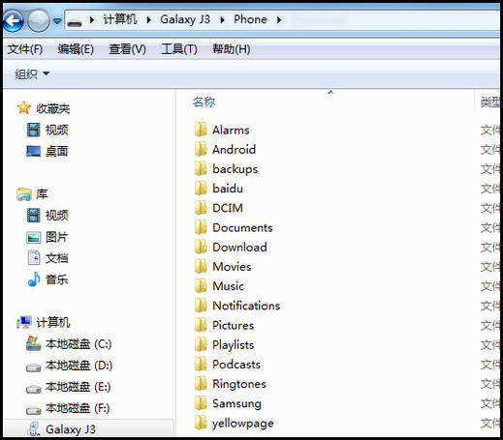Expand the arrow after Galaxy J3 breadcrumb
Image resolution: width=503 pixels, height=440 pixels.
222,20
